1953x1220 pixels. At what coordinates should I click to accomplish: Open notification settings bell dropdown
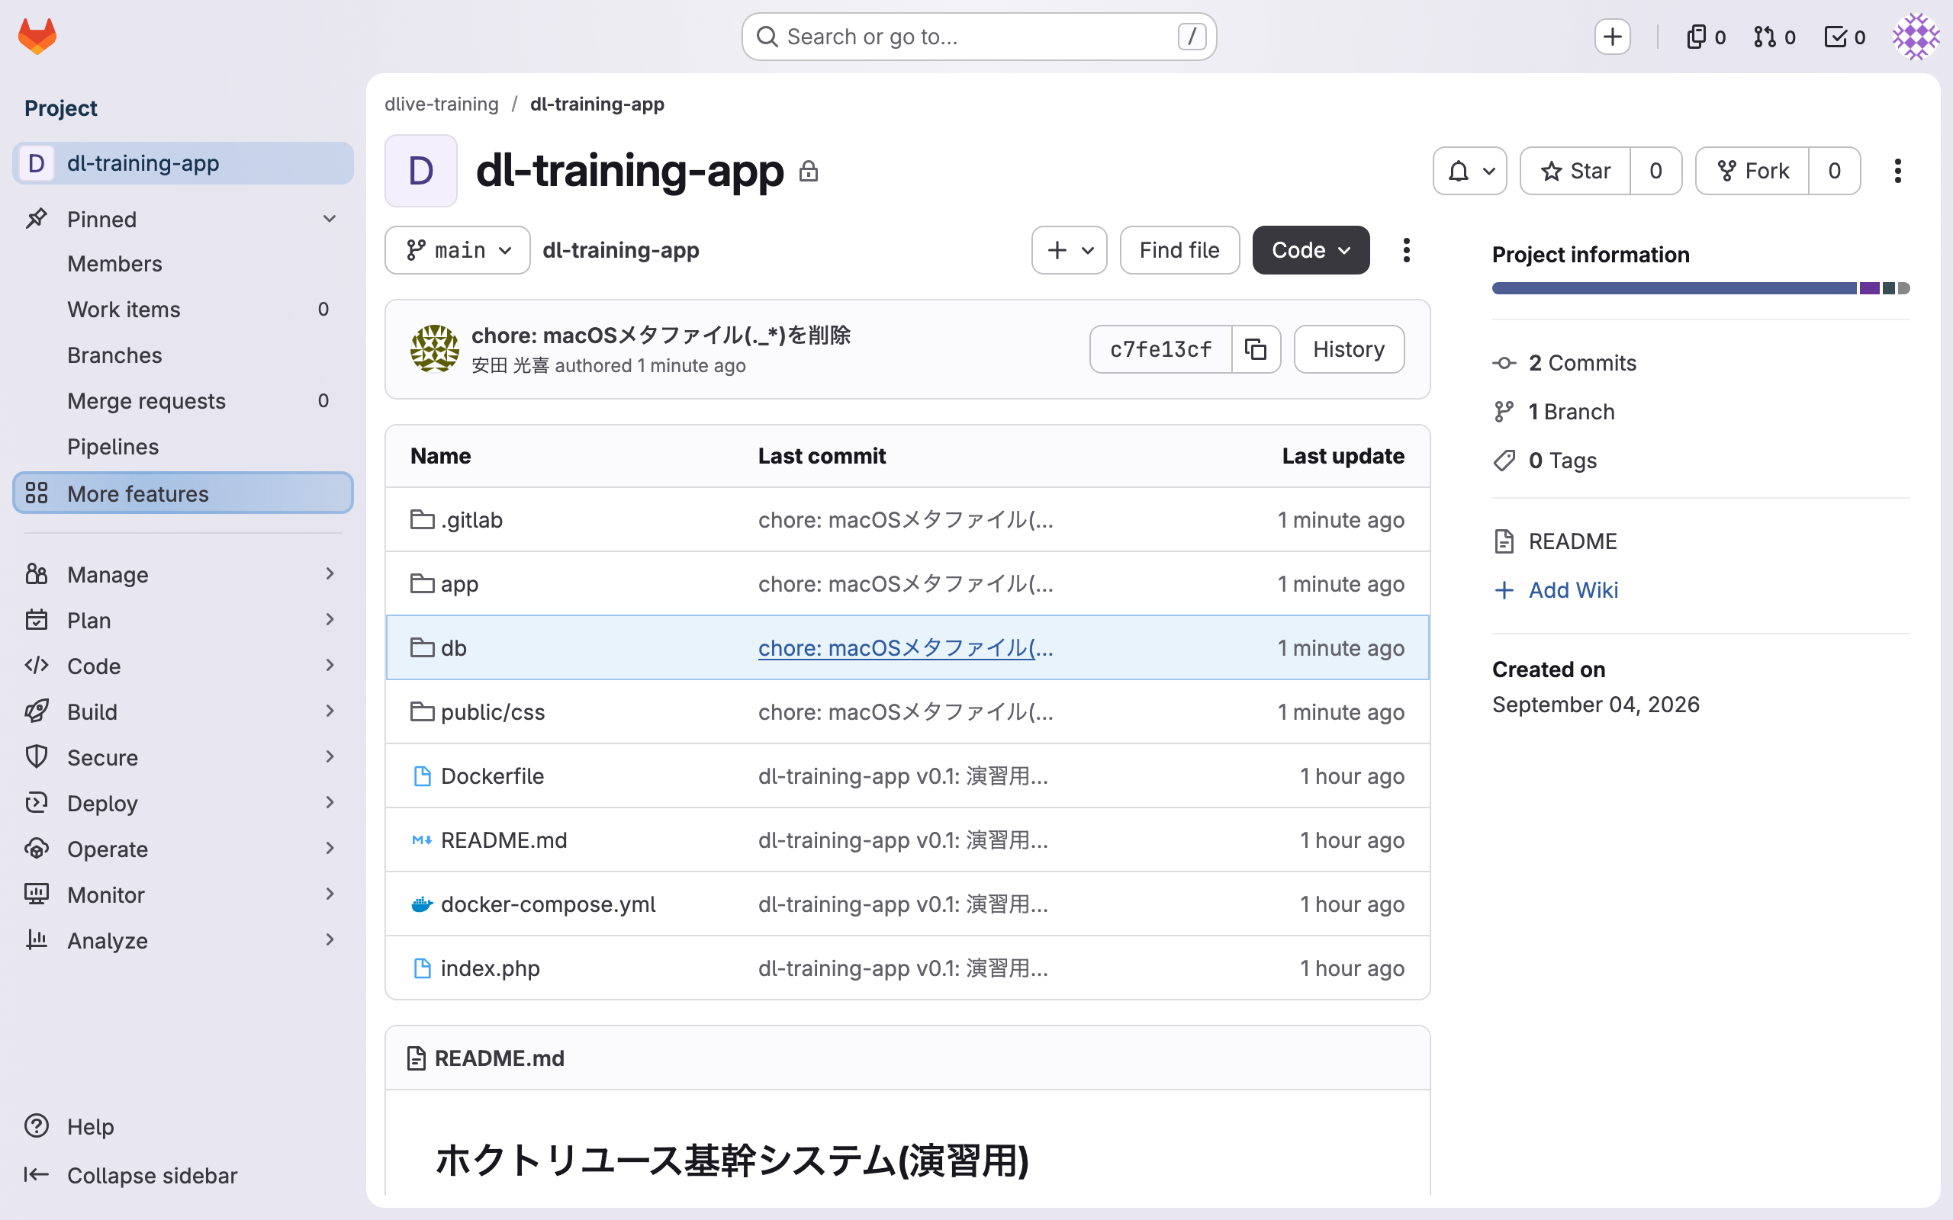[x=1469, y=171]
